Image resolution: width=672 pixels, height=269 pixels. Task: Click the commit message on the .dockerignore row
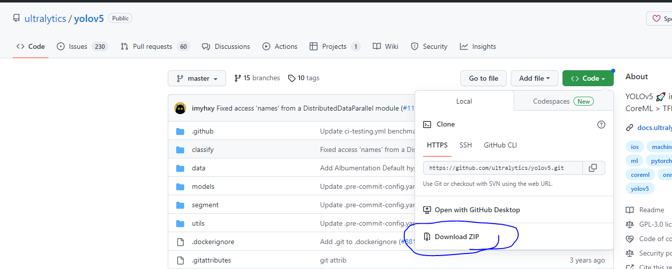click(x=367, y=242)
